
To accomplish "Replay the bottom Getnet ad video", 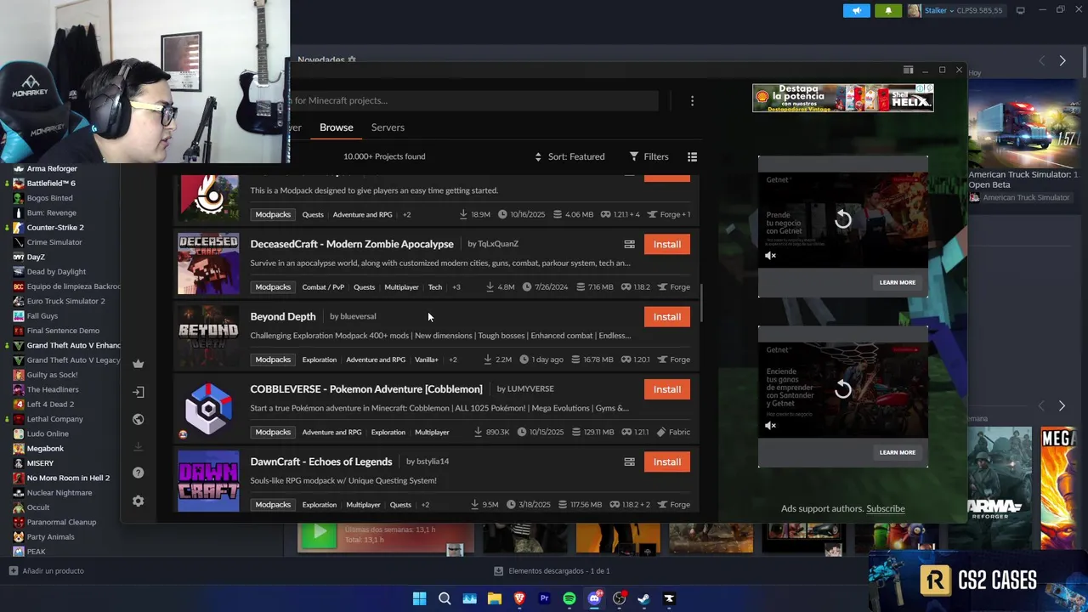I will click(842, 389).
